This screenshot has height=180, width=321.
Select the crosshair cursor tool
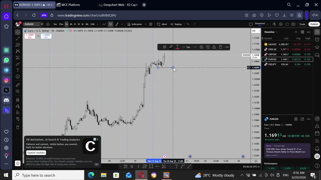(18, 32)
